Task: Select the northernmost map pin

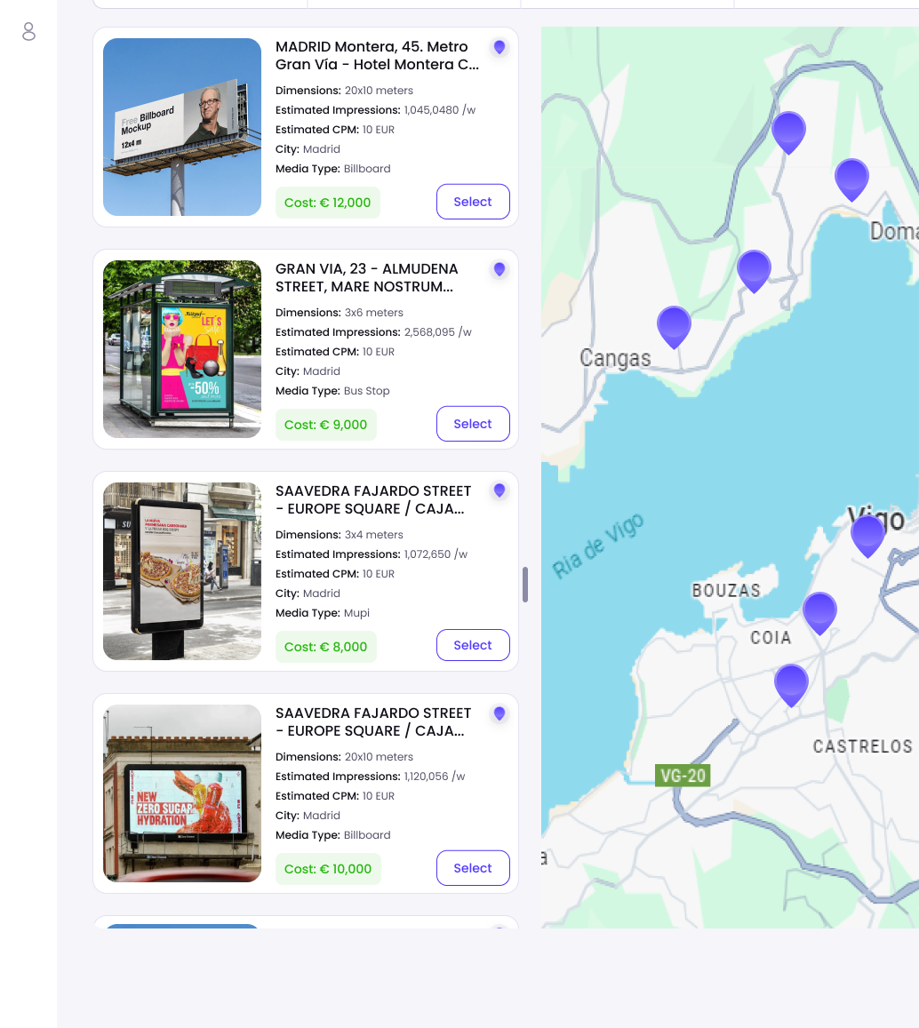Action: pos(788,131)
